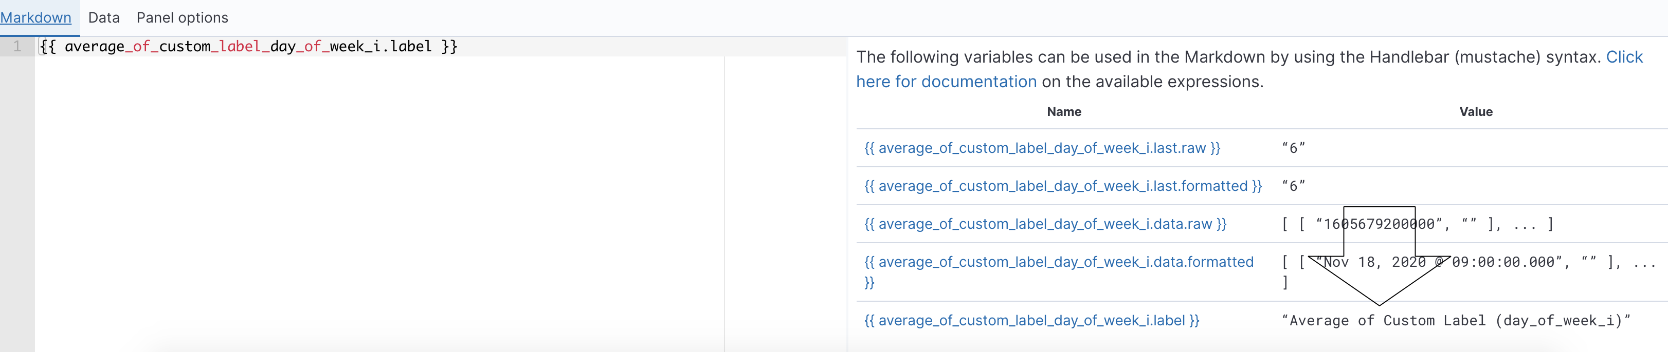1668x352 pixels.
Task: Insert the day_of_week_i.last.formatted variable
Action: [1063, 186]
